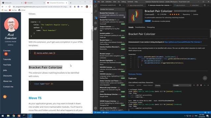Bookmark this page with star icon
Screen dimensions: 211x118
click(70, 7)
